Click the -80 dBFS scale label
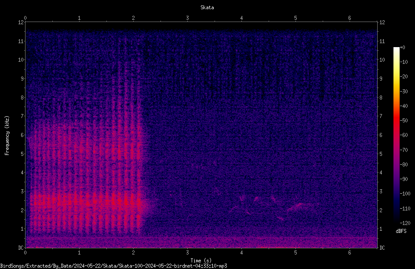Screen dimensions: 415x269 tap(404, 164)
